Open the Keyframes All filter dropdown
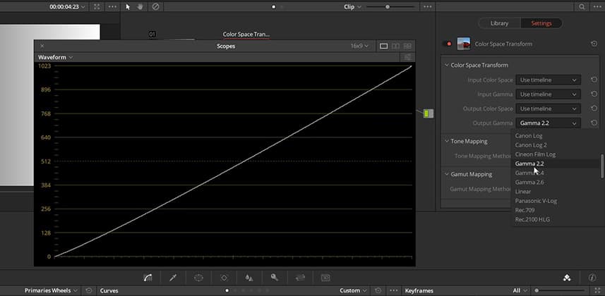Screen dimensions: 605x296 [520, 290]
